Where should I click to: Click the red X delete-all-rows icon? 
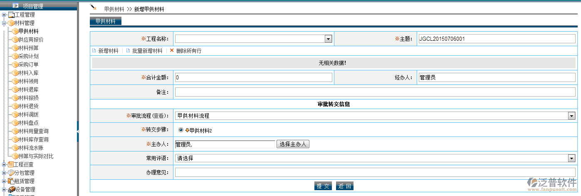[172, 50]
